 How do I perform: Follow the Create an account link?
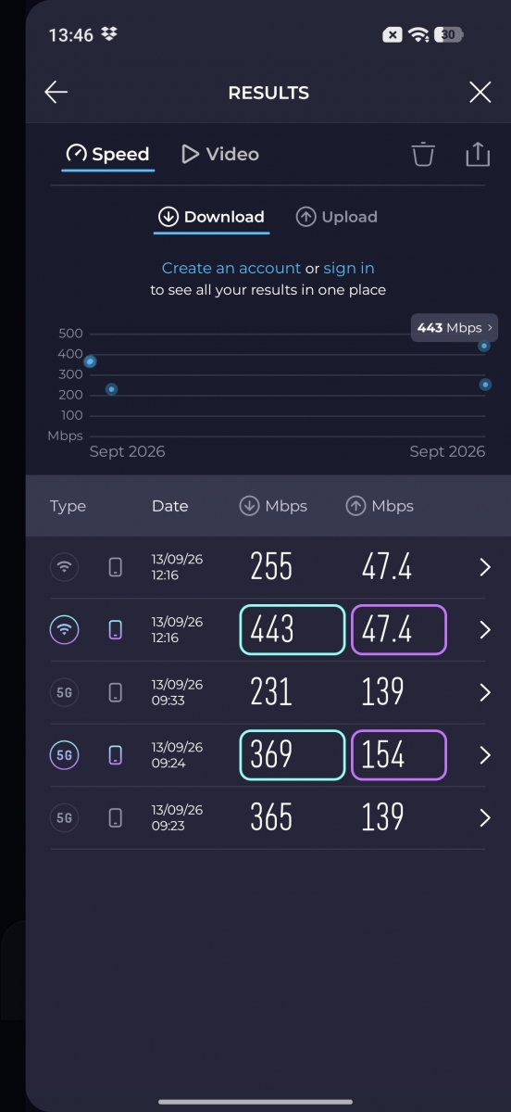point(231,268)
